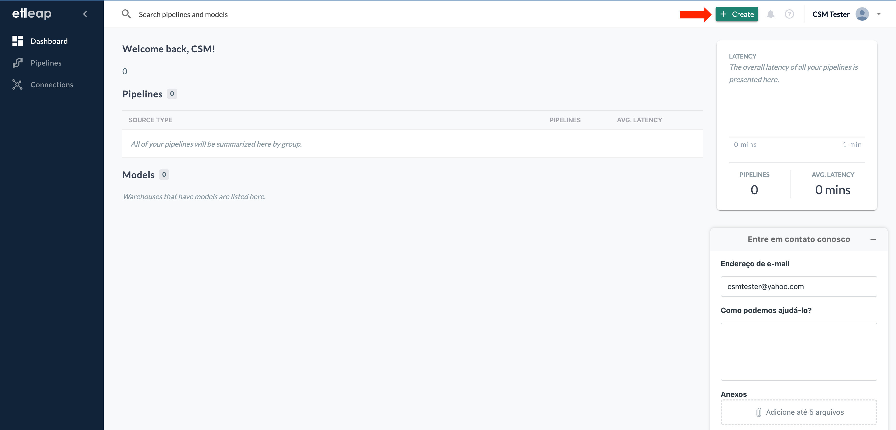
Task: Expand the user account dropdown arrow
Action: pyautogui.click(x=879, y=14)
